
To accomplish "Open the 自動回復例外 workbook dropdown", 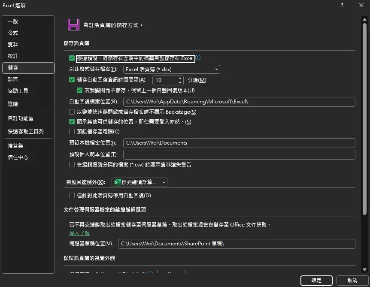I will (140, 182).
